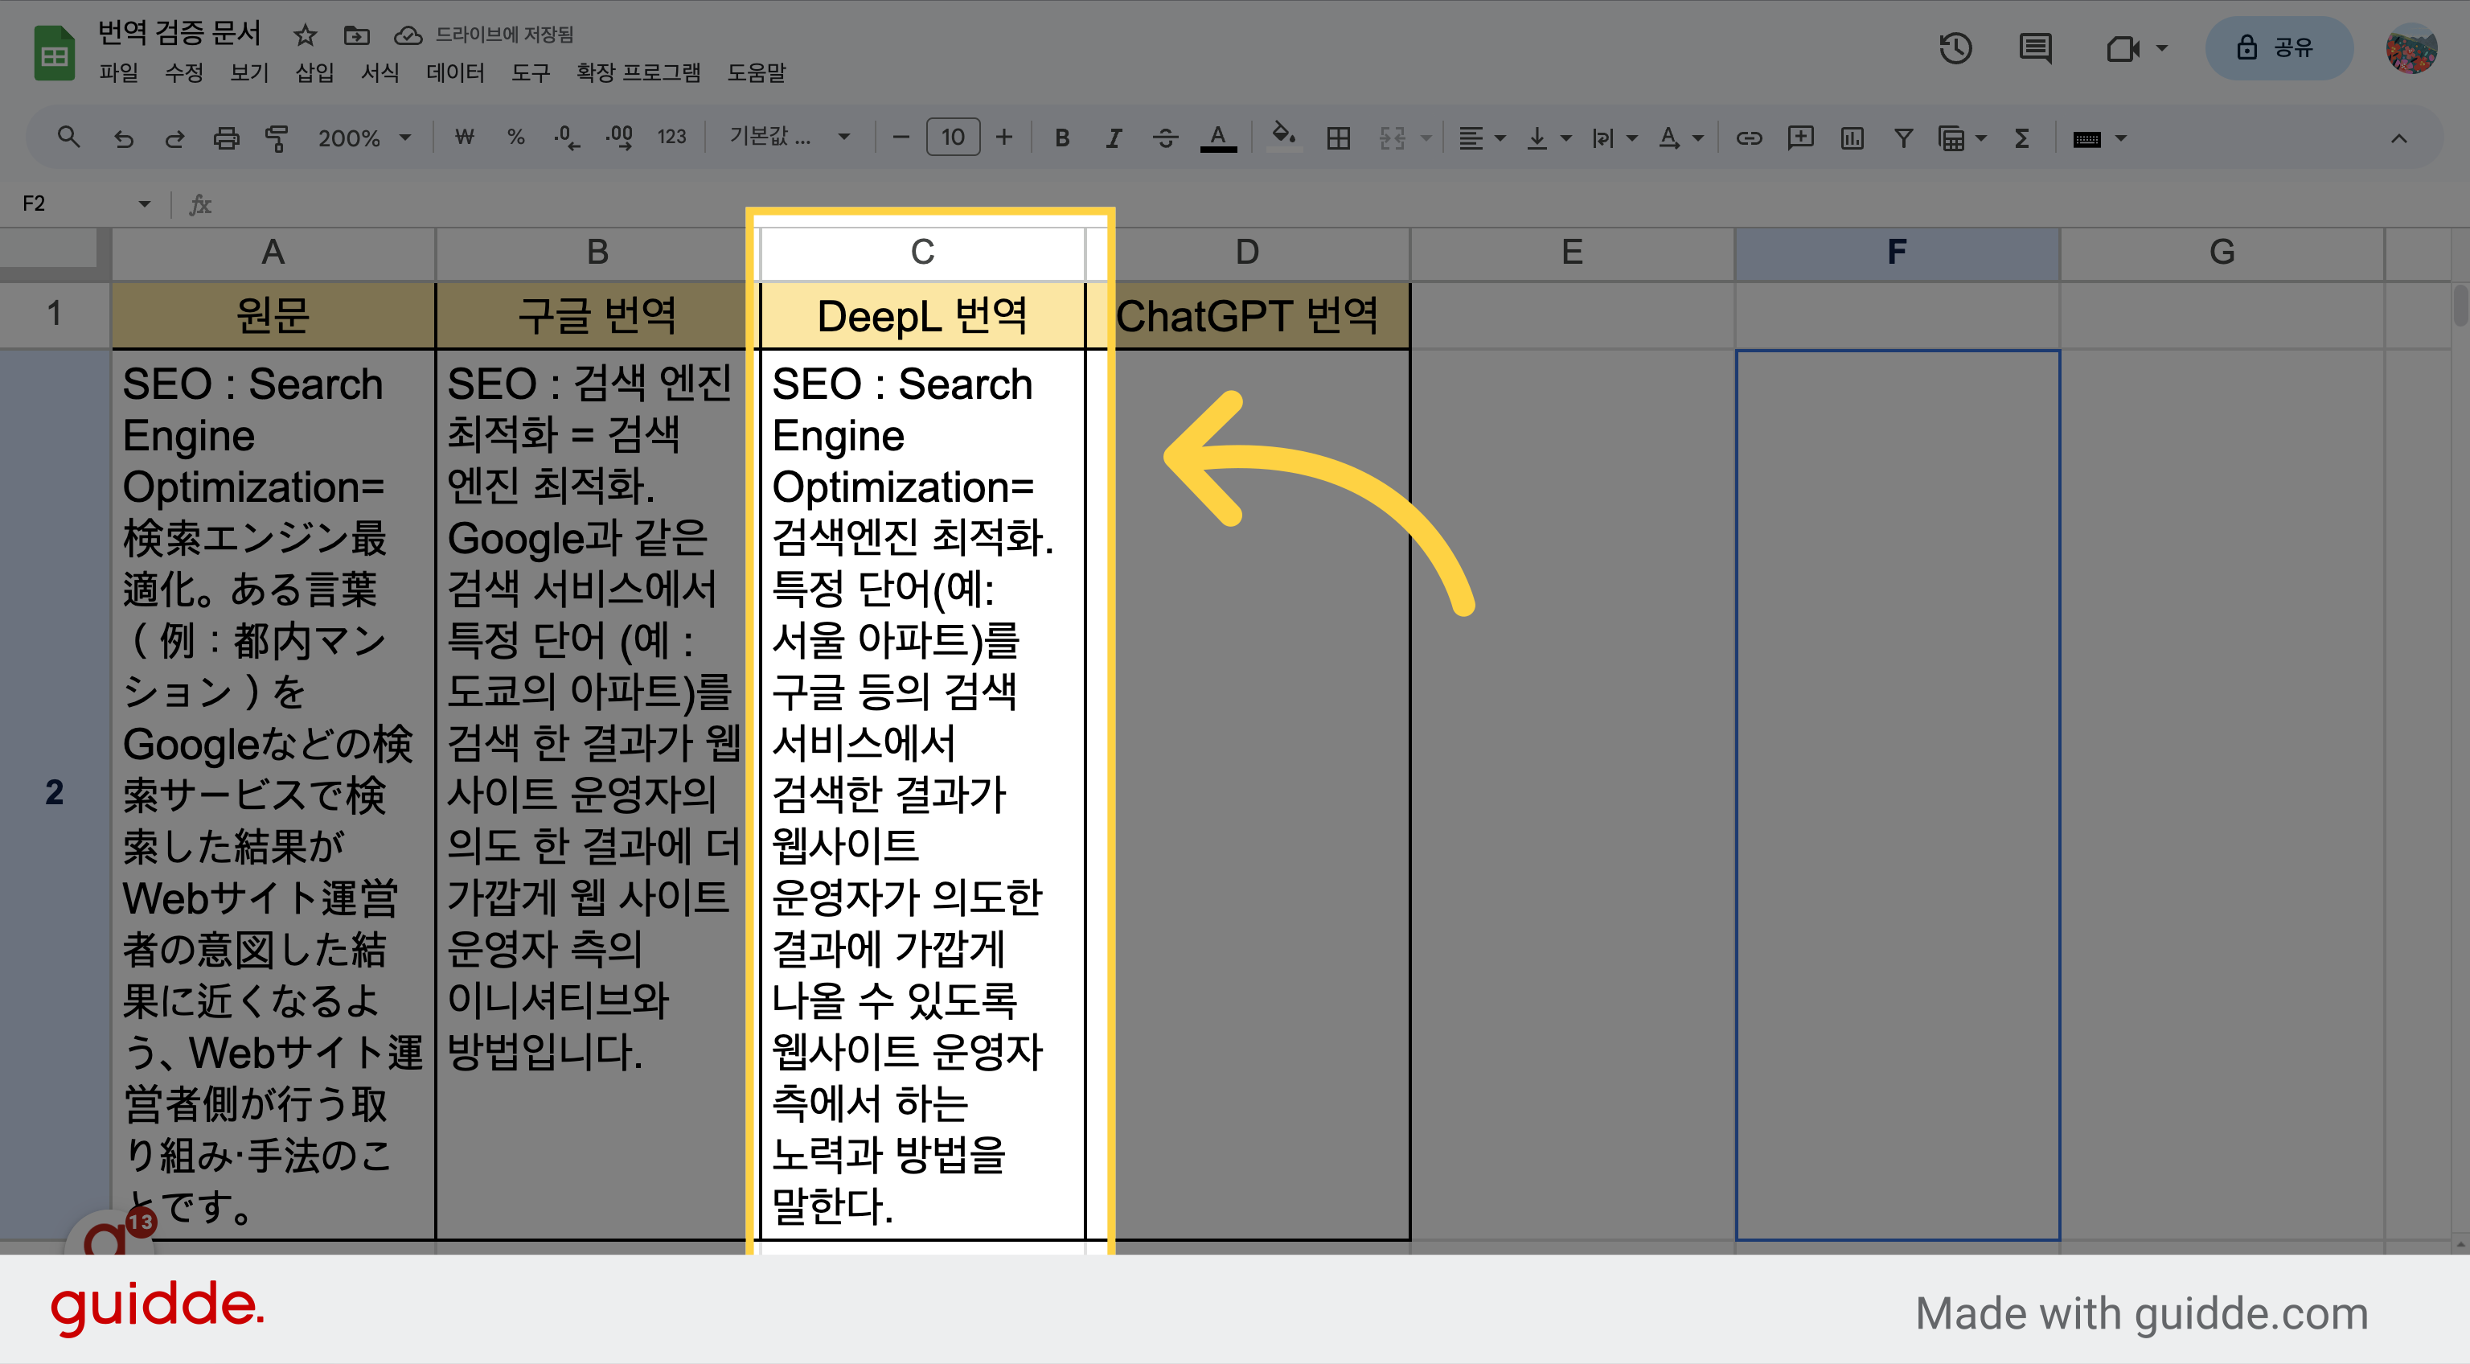
Task: Open the 서식 menu
Action: click(380, 73)
